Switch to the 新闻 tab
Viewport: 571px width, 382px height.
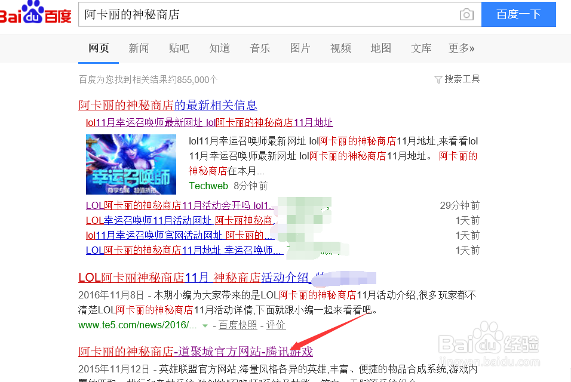pyautogui.click(x=139, y=48)
